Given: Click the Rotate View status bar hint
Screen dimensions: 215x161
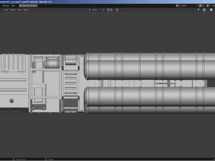Looking at the screenshot, I should click(x=19, y=160).
